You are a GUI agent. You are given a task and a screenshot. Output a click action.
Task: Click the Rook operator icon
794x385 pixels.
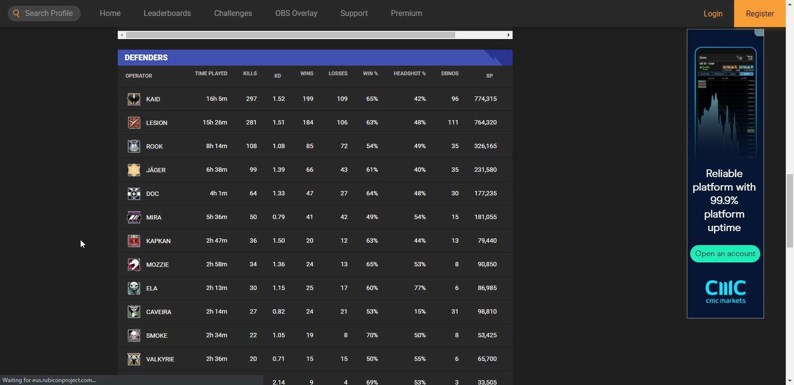134,146
